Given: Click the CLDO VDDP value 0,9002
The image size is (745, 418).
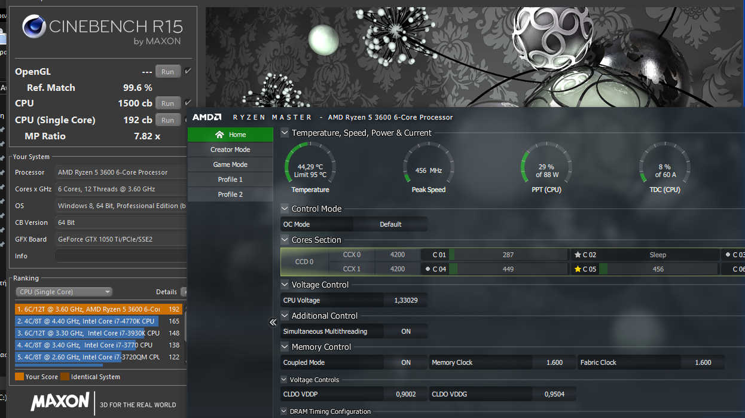Looking at the screenshot, I should coord(405,393).
